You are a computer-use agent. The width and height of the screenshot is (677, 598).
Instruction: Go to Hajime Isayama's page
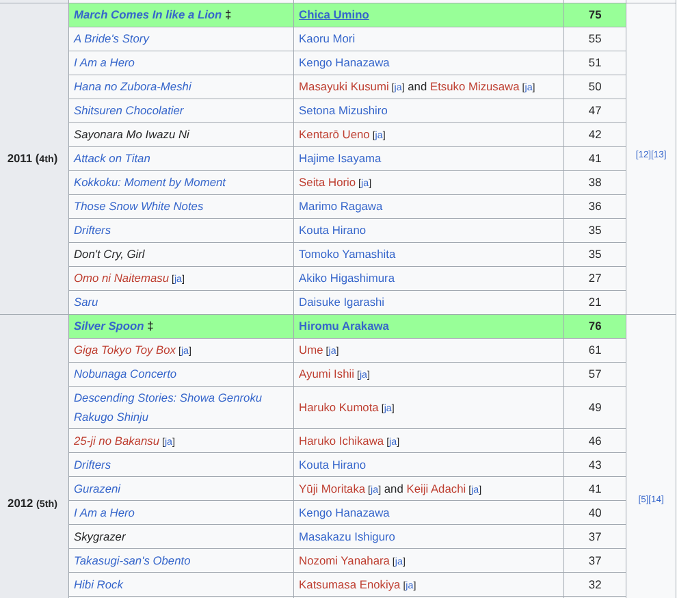tap(340, 159)
